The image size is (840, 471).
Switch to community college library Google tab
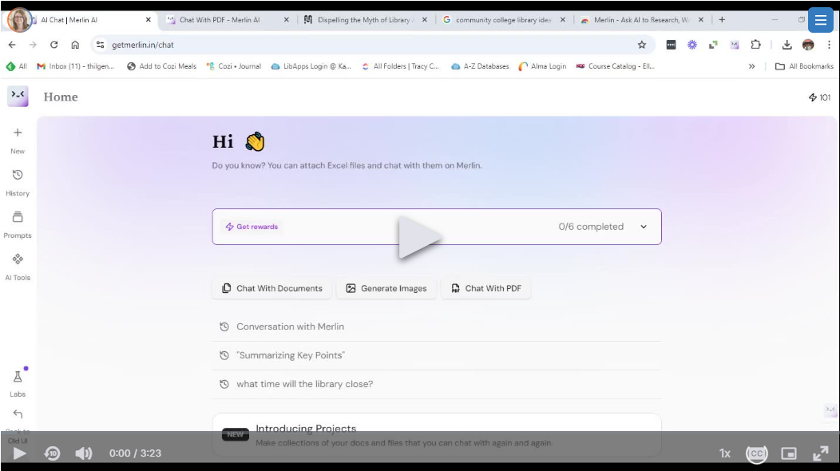pos(503,20)
